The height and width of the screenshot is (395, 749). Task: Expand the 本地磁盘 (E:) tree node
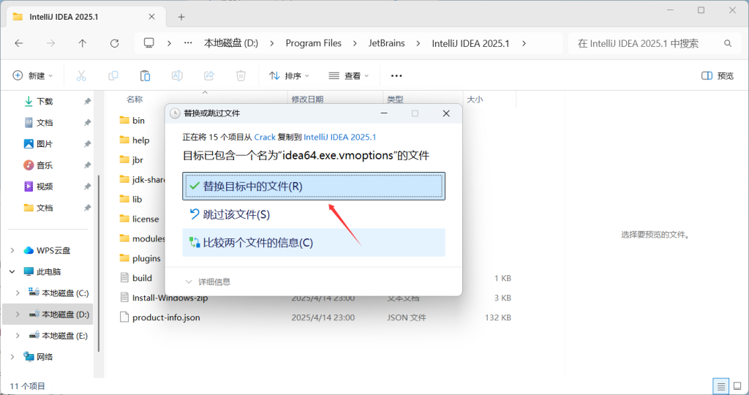(18, 335)
